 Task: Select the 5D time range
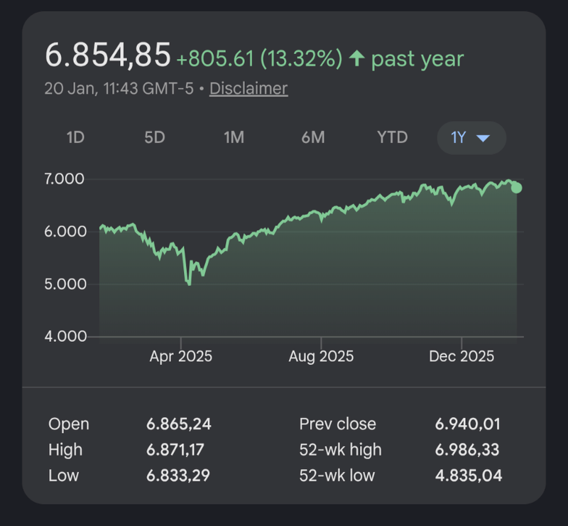click(x=155, y=138)
